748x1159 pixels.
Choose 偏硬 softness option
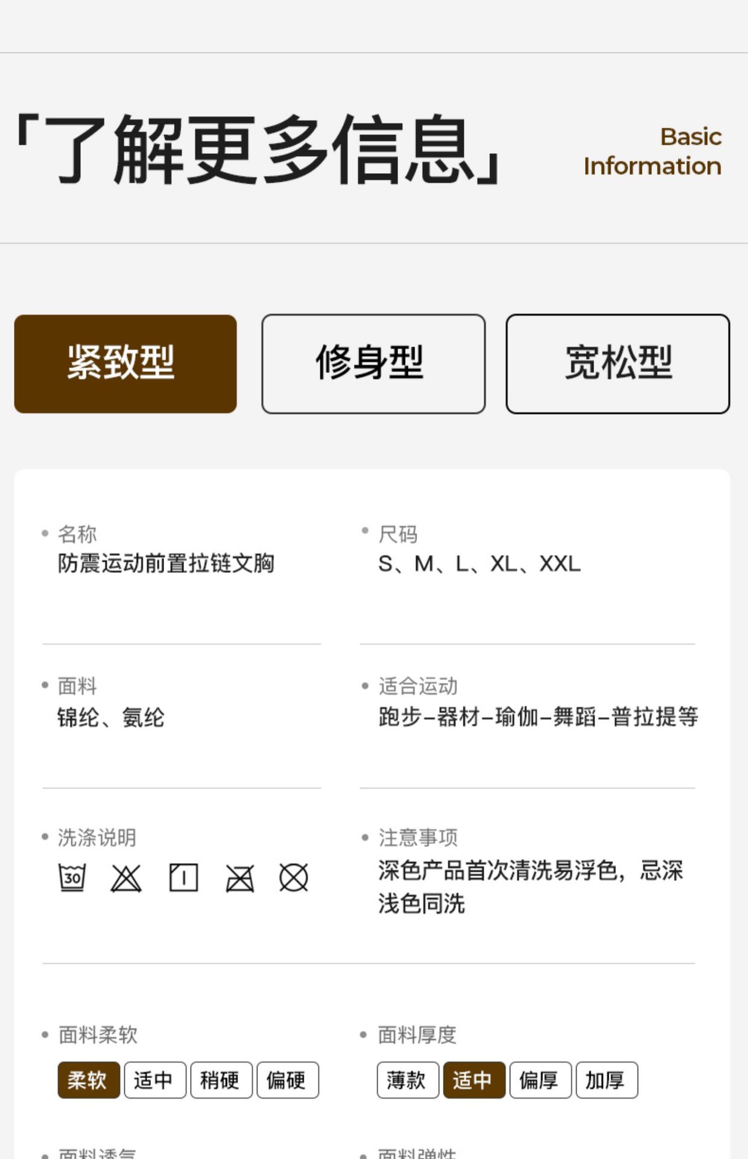click(x=288, y=1080)
